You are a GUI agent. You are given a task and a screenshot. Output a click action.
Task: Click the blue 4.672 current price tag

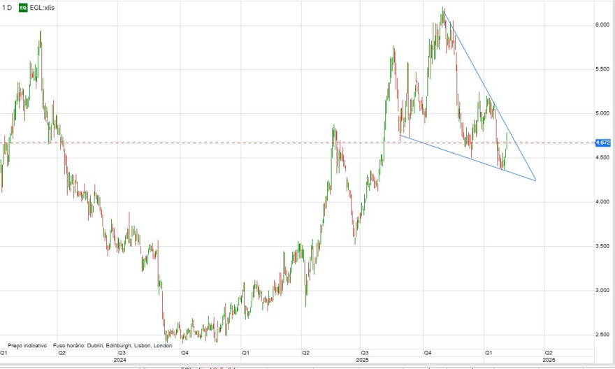tap(602, 143)
